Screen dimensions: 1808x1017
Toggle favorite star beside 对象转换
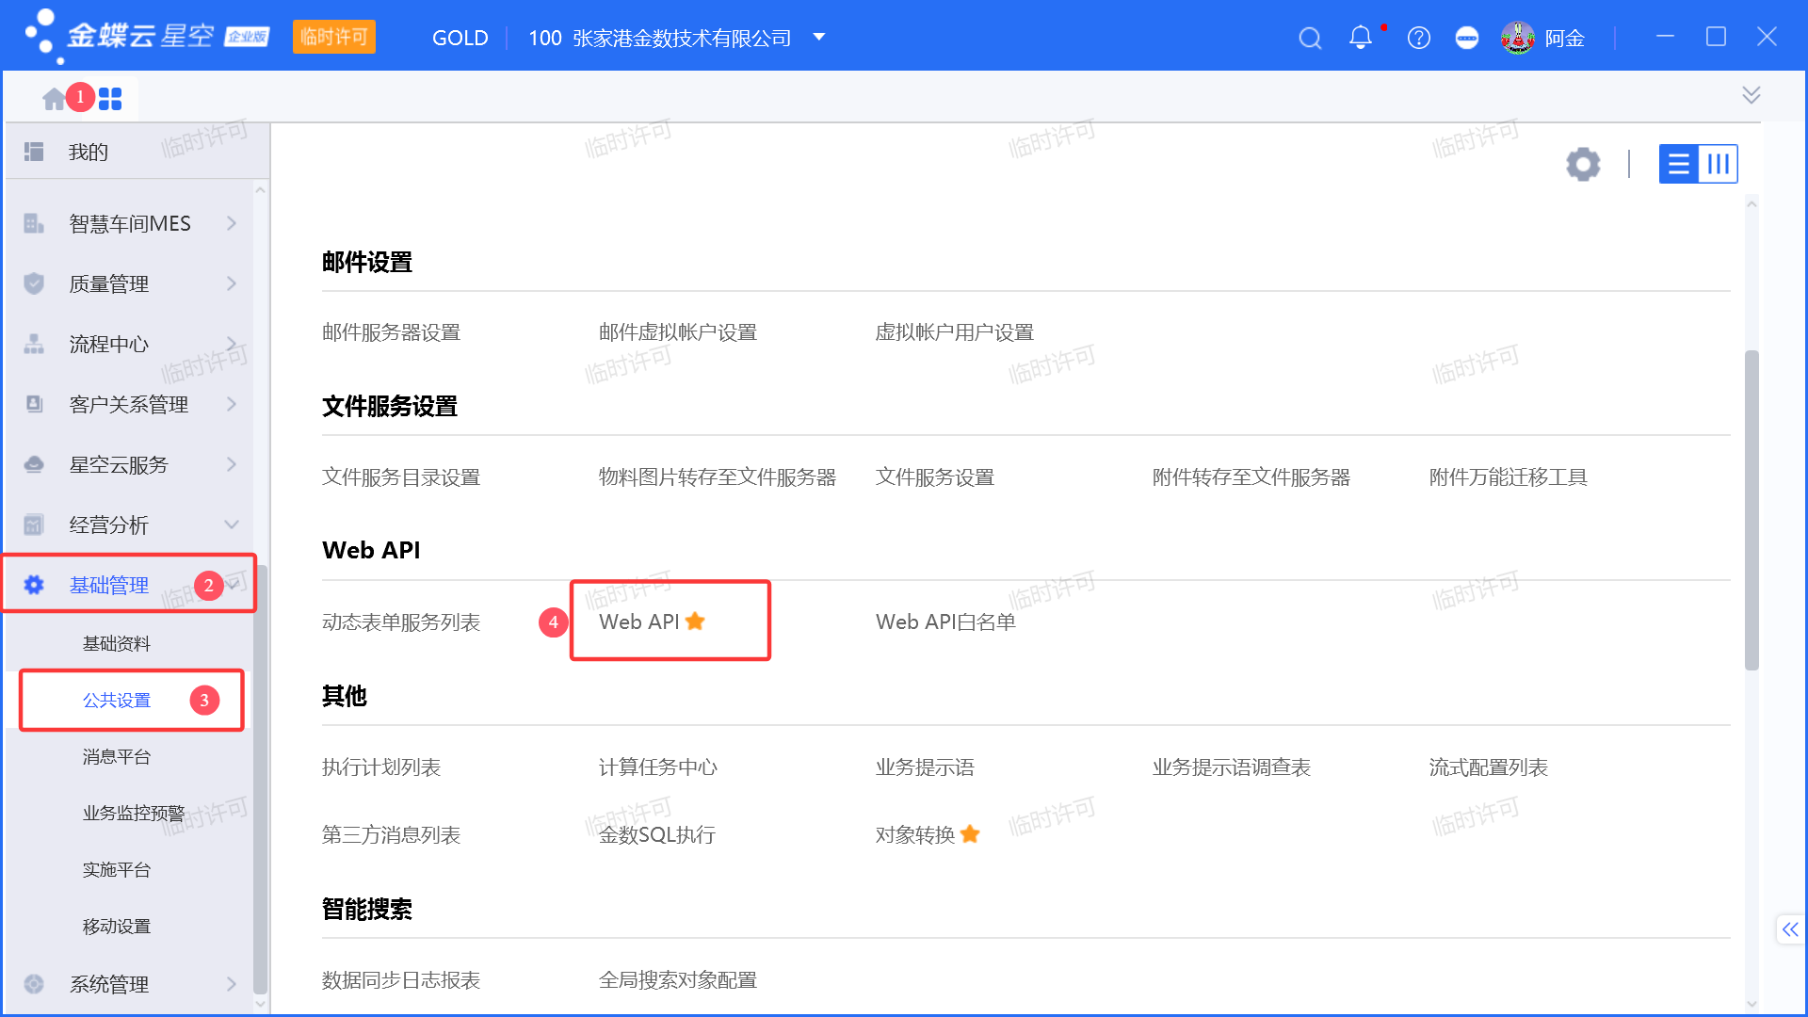coord(971,834)
